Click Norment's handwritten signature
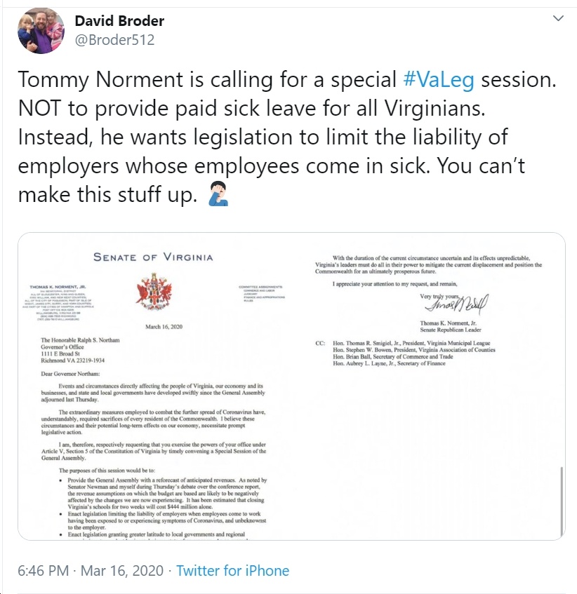Viewport: 577px width, 594px height. [x=457, y=304]
